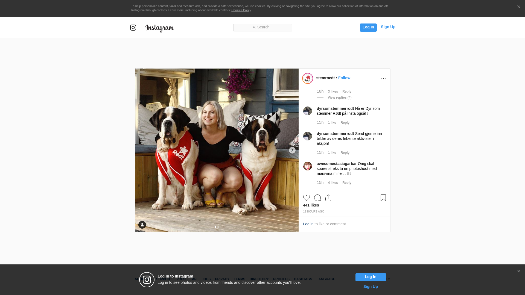This screenshot has width=525, height=295.
Task: Dismiss the cookie banner with X
Action: tap(518, 7)
